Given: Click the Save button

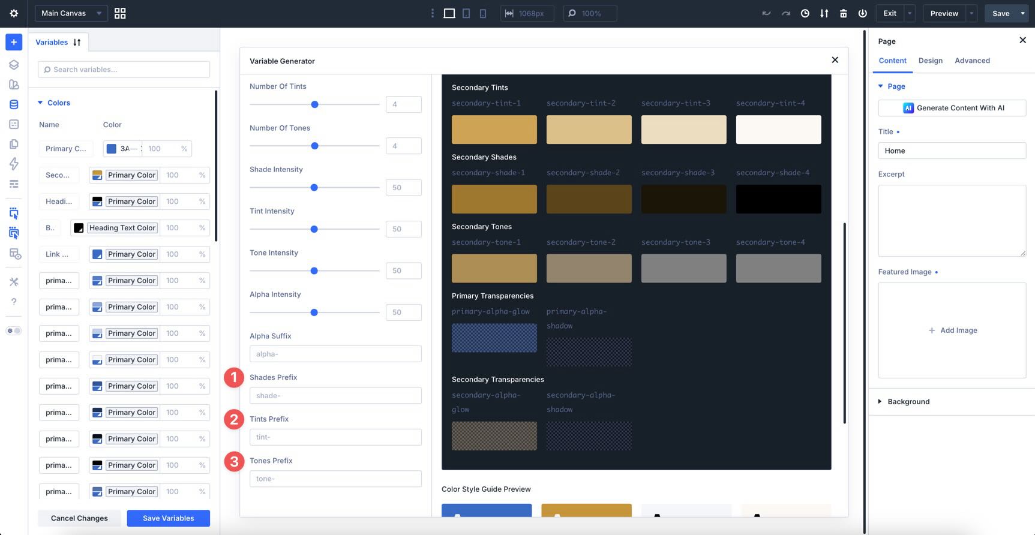Looking at the screenshot, I should (1000, 13).
